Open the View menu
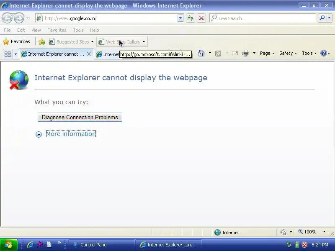Screen dimensions: 335x251 (36, 30)
